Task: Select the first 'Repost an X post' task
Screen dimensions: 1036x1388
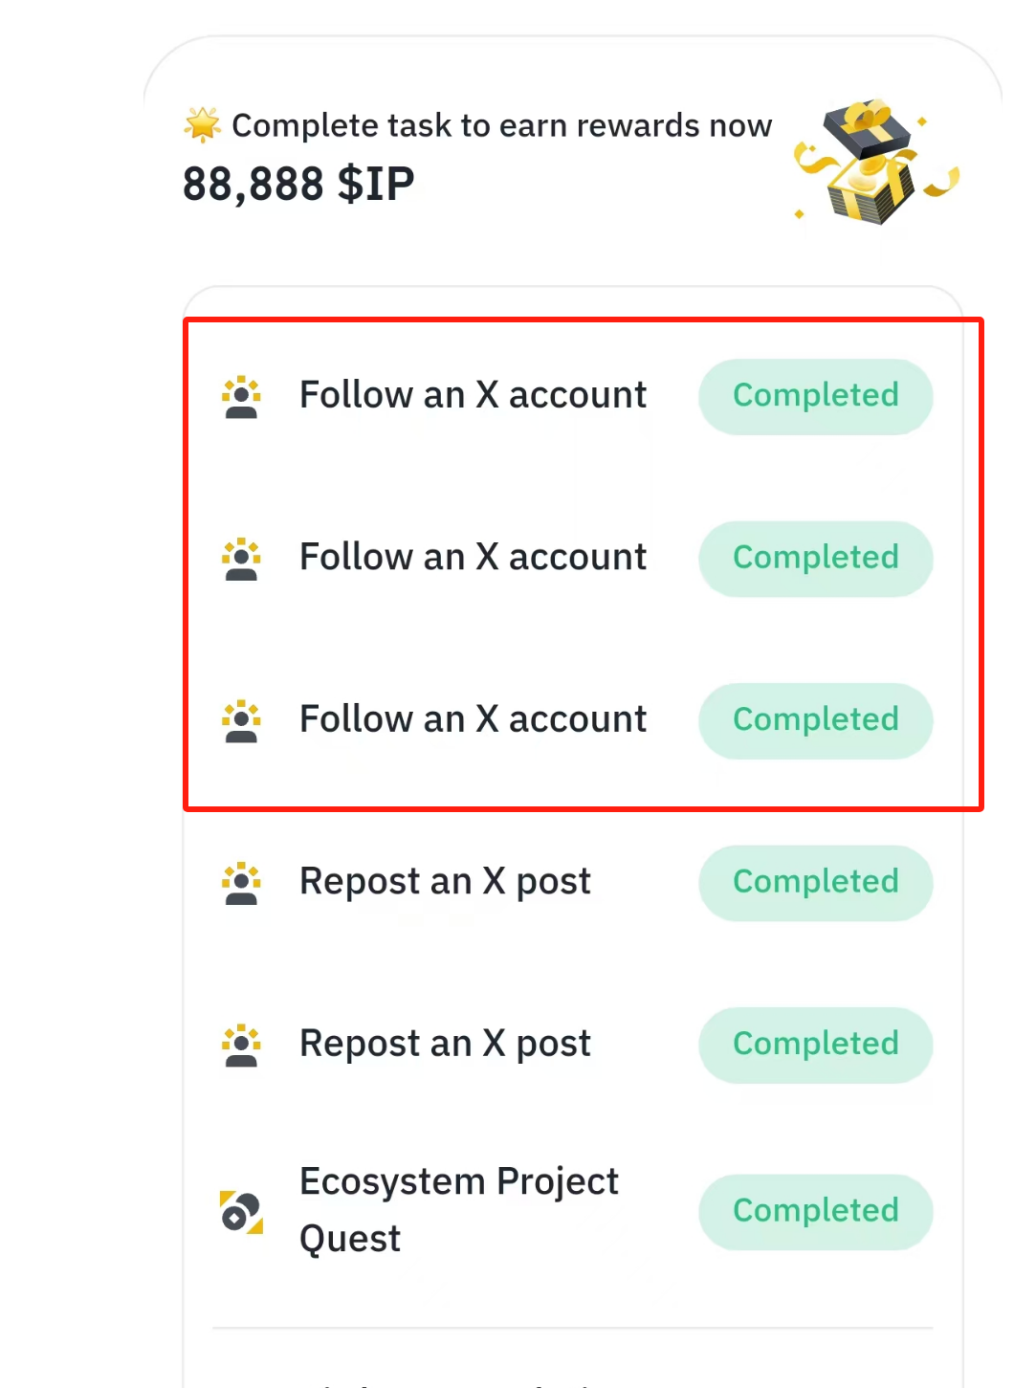Action: tap(445, 882)
